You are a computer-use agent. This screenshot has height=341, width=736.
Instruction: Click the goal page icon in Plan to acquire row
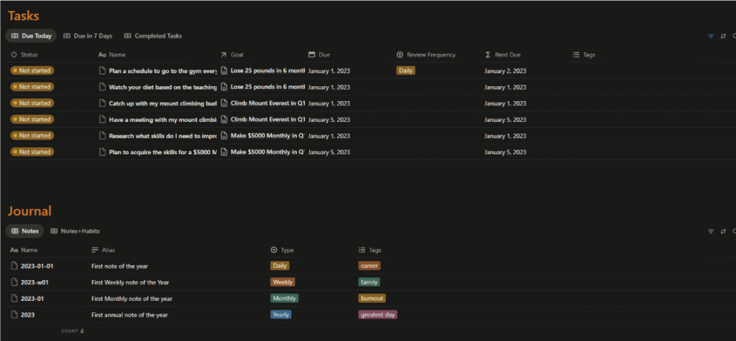pyautogui.click(x=224, y=152)
